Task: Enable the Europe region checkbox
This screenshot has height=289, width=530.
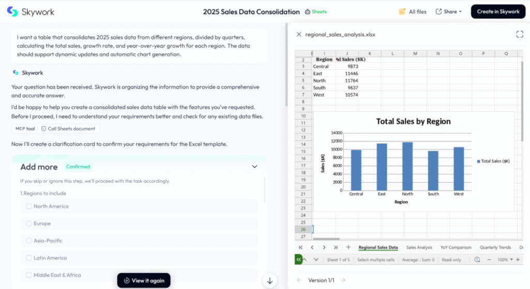Action: [x=29, y=224]
